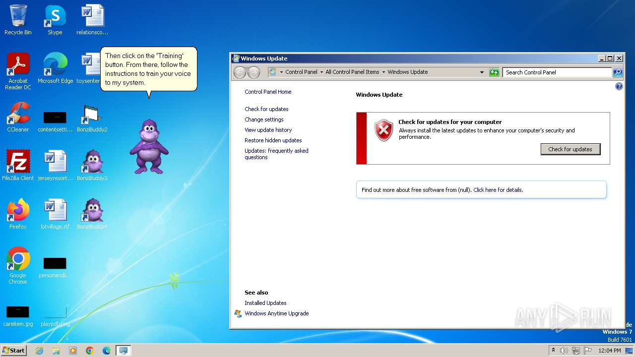Open Restore hidden updates
Viewport: 635px width, 357px height.
point(273,140)
